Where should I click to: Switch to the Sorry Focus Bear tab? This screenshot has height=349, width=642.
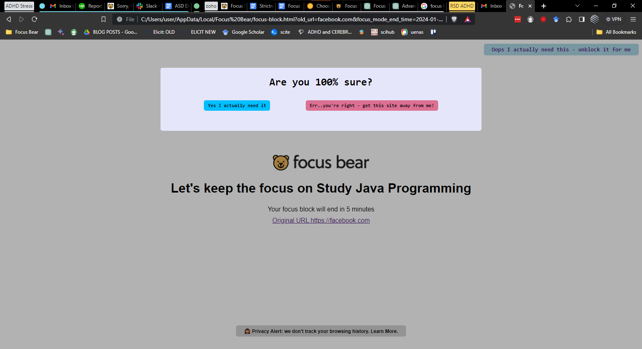pos(119,6)
